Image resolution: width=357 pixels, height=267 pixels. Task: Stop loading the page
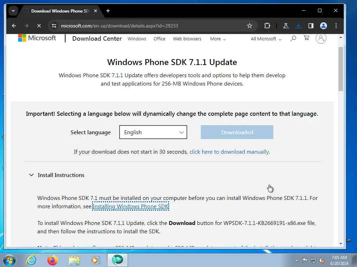click(39, 26)
